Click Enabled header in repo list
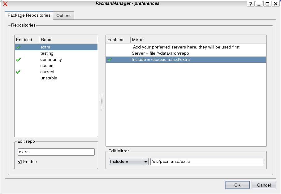The width and height of the screenshot is (281, 194). tap(27, 40)
